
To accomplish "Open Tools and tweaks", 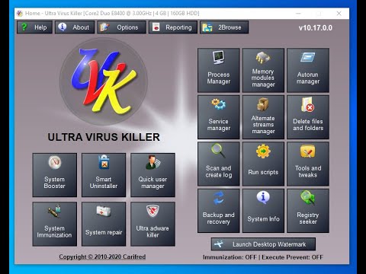I will coord(308,164).
